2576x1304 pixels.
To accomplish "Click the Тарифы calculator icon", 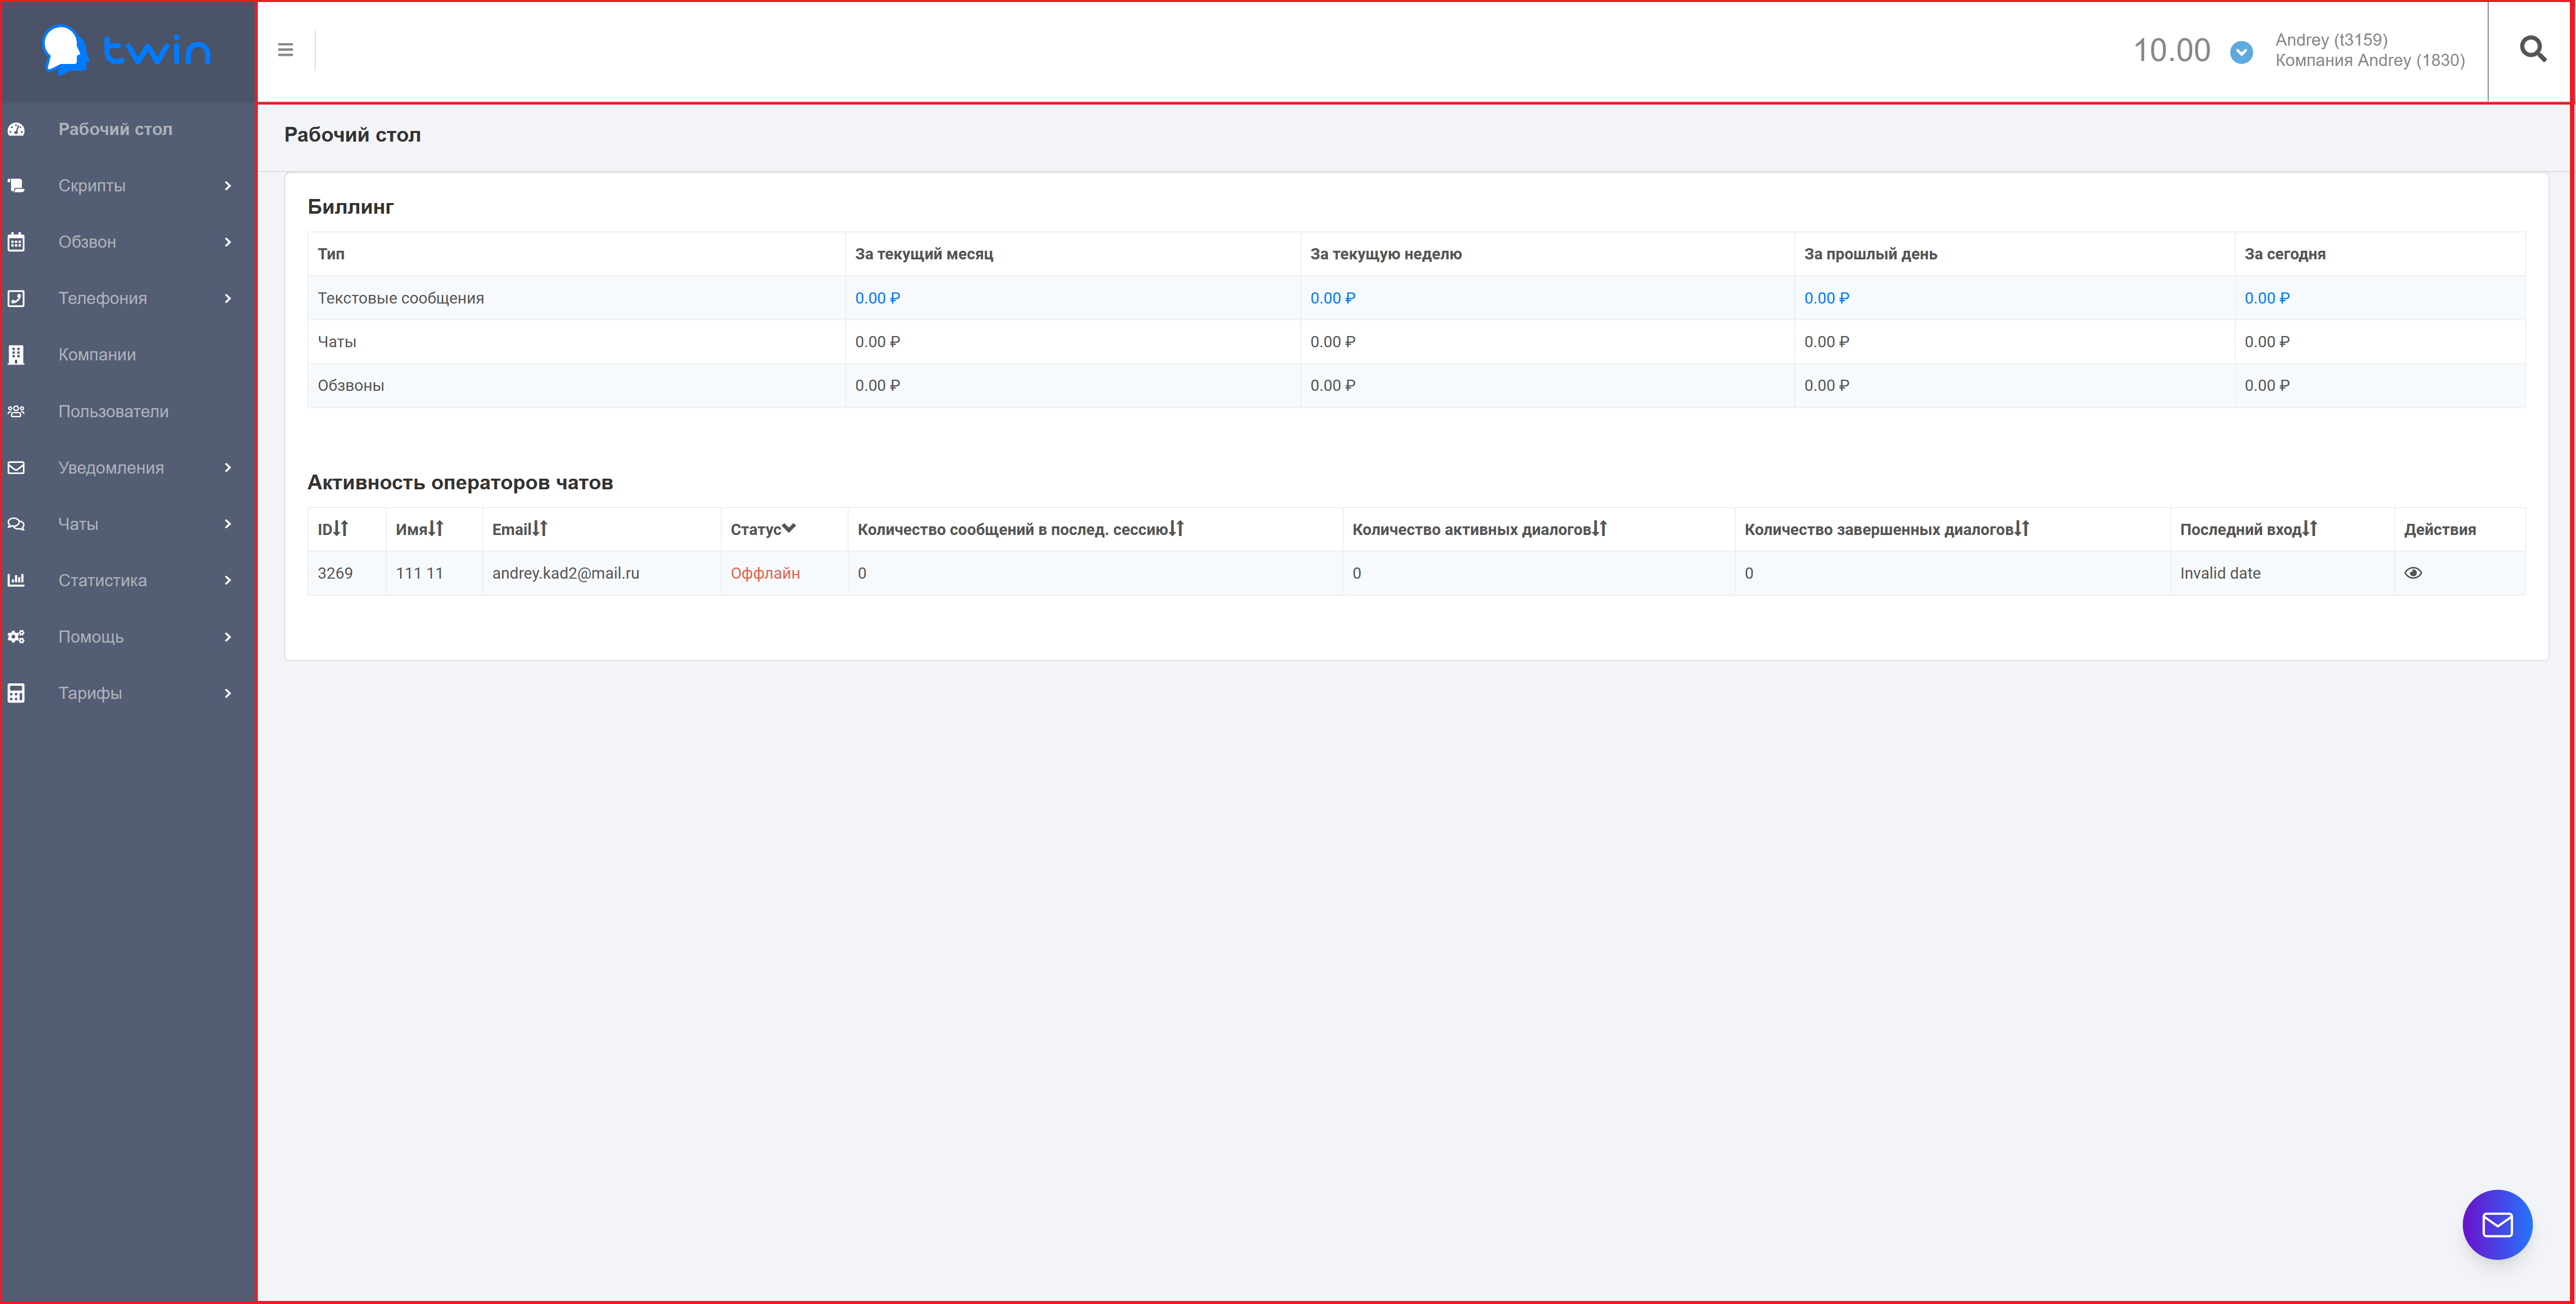I will click(17, 693).
